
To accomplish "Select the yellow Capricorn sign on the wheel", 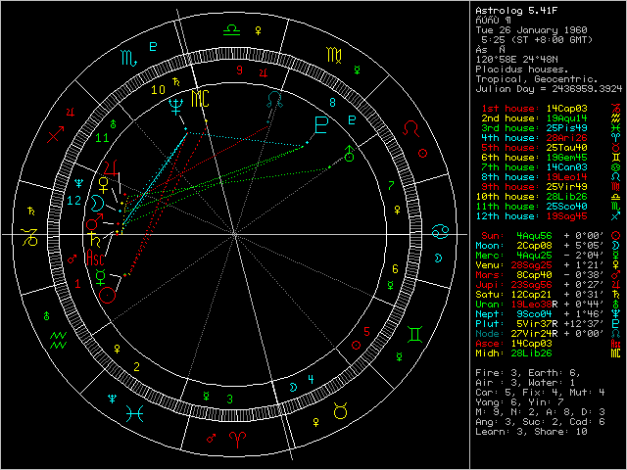I will tap(30, 237).
